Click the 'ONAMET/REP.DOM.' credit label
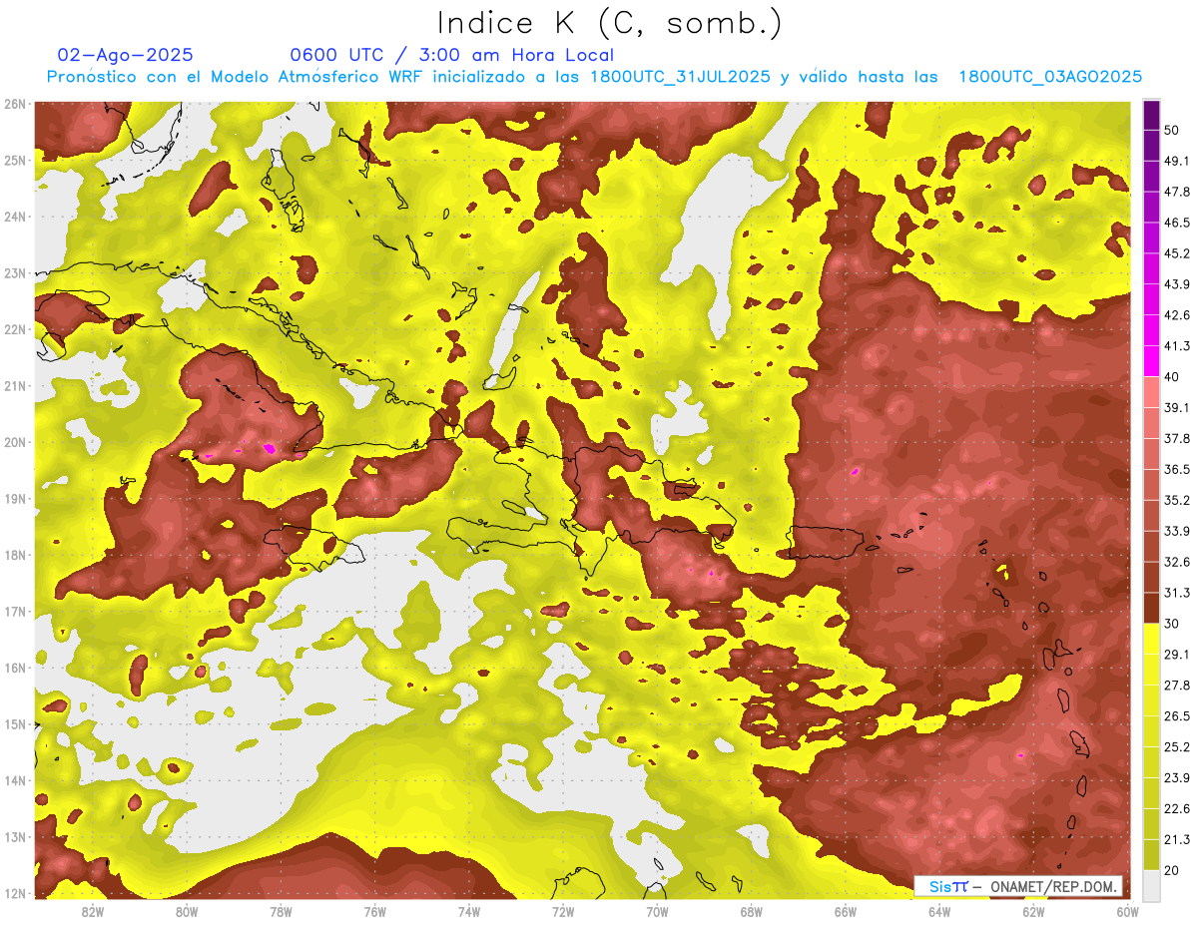The width and height of the screenshot is (1198, 925). tap(1053, 887)
